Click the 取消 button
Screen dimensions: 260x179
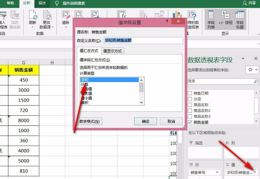(171, 121)
